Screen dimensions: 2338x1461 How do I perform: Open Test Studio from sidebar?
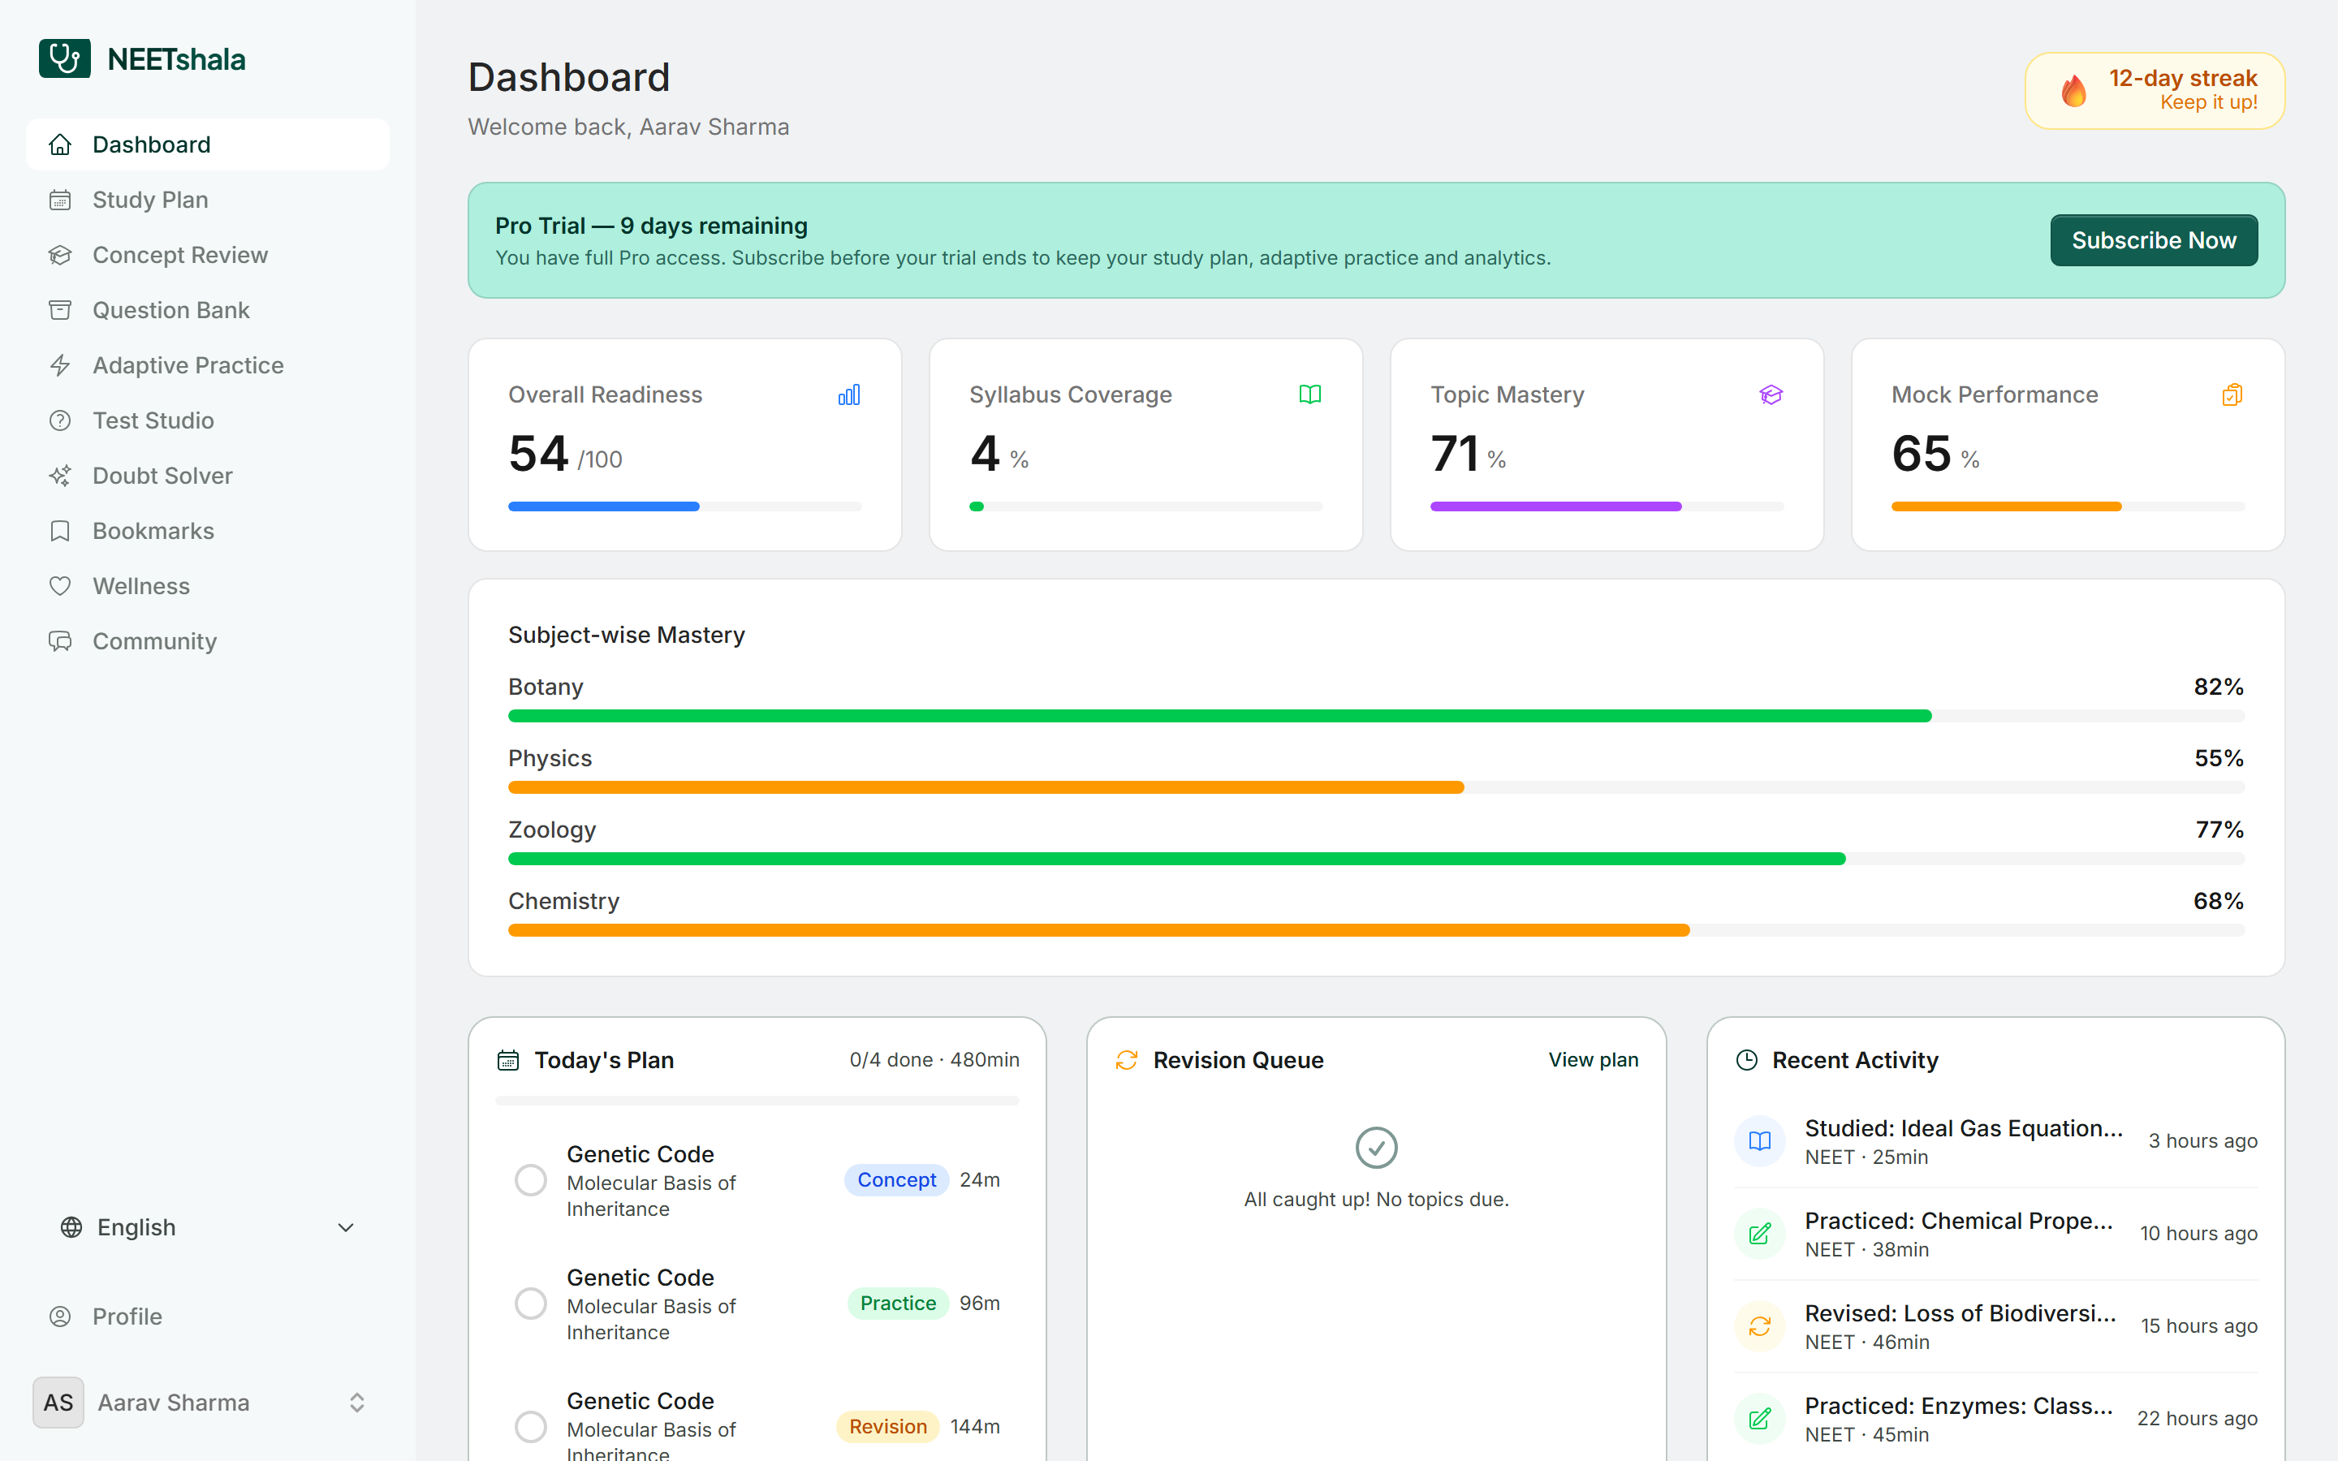coord(208,420)
